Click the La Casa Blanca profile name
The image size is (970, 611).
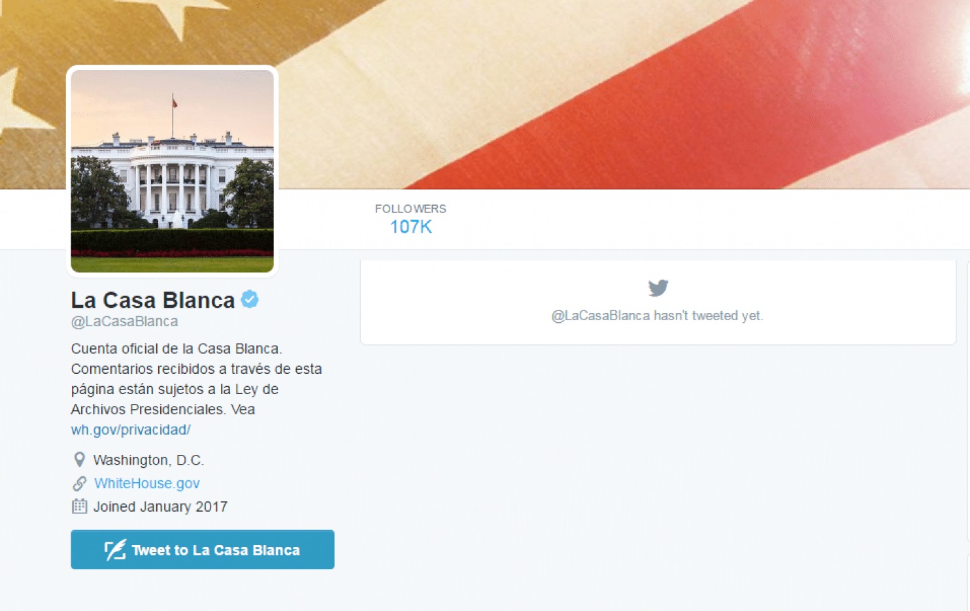pyautogui.click(x=153, y=300)
